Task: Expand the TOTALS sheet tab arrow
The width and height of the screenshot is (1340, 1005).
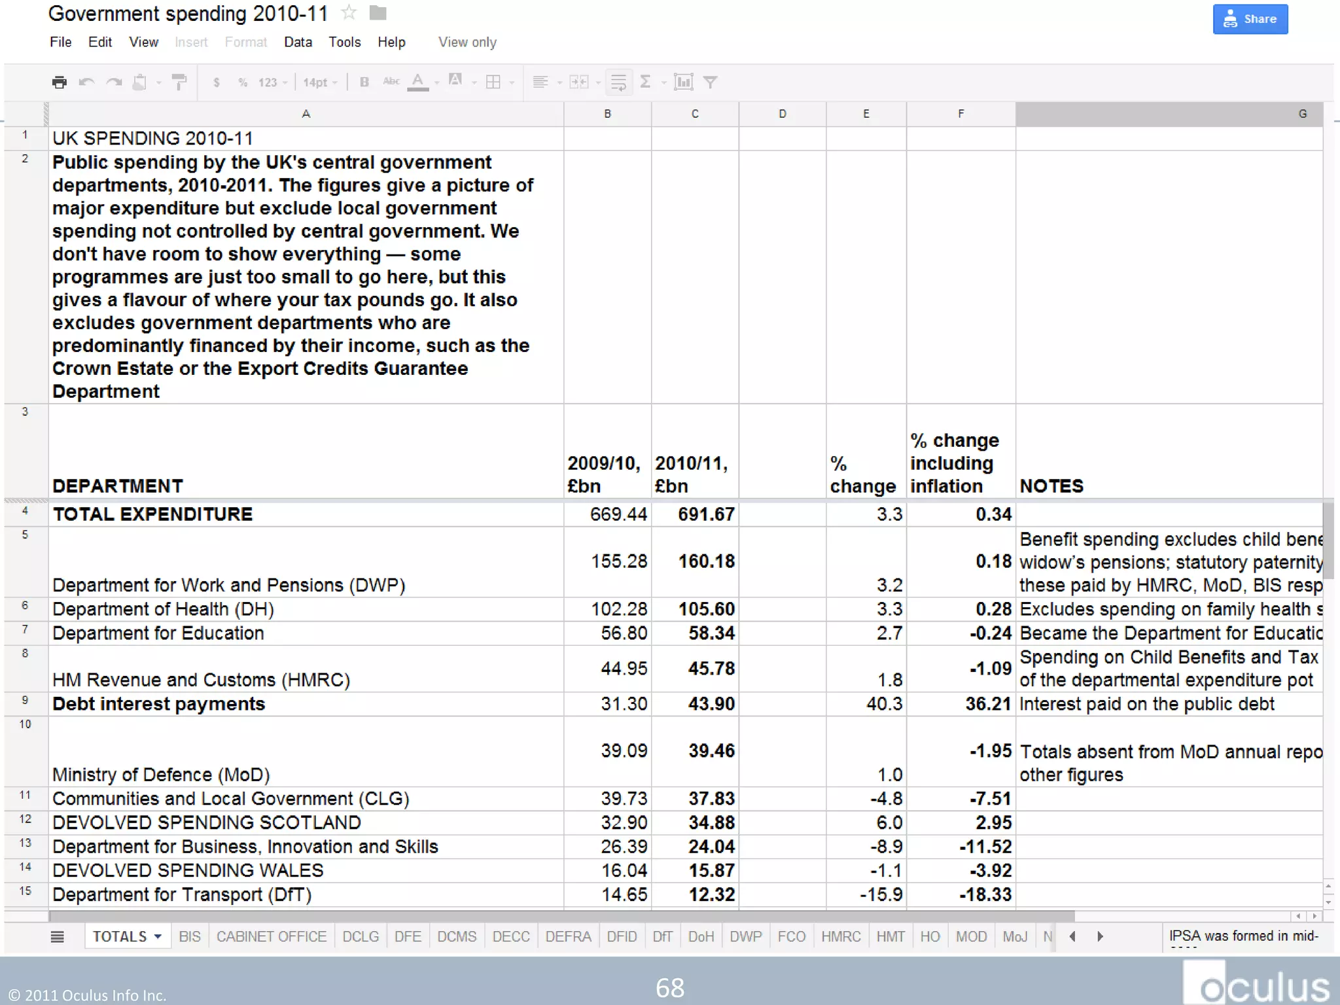Action: [158, 936]
